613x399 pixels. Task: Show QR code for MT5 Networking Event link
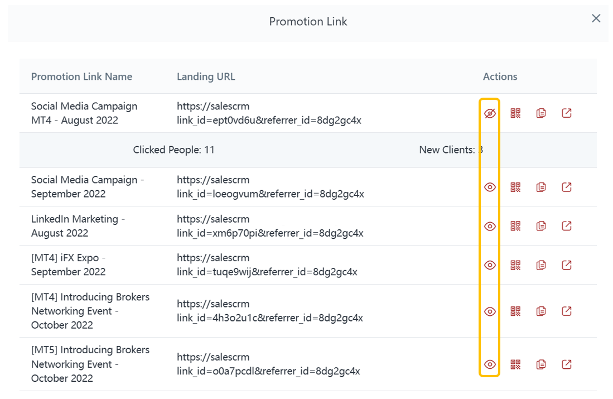(515, 364)
